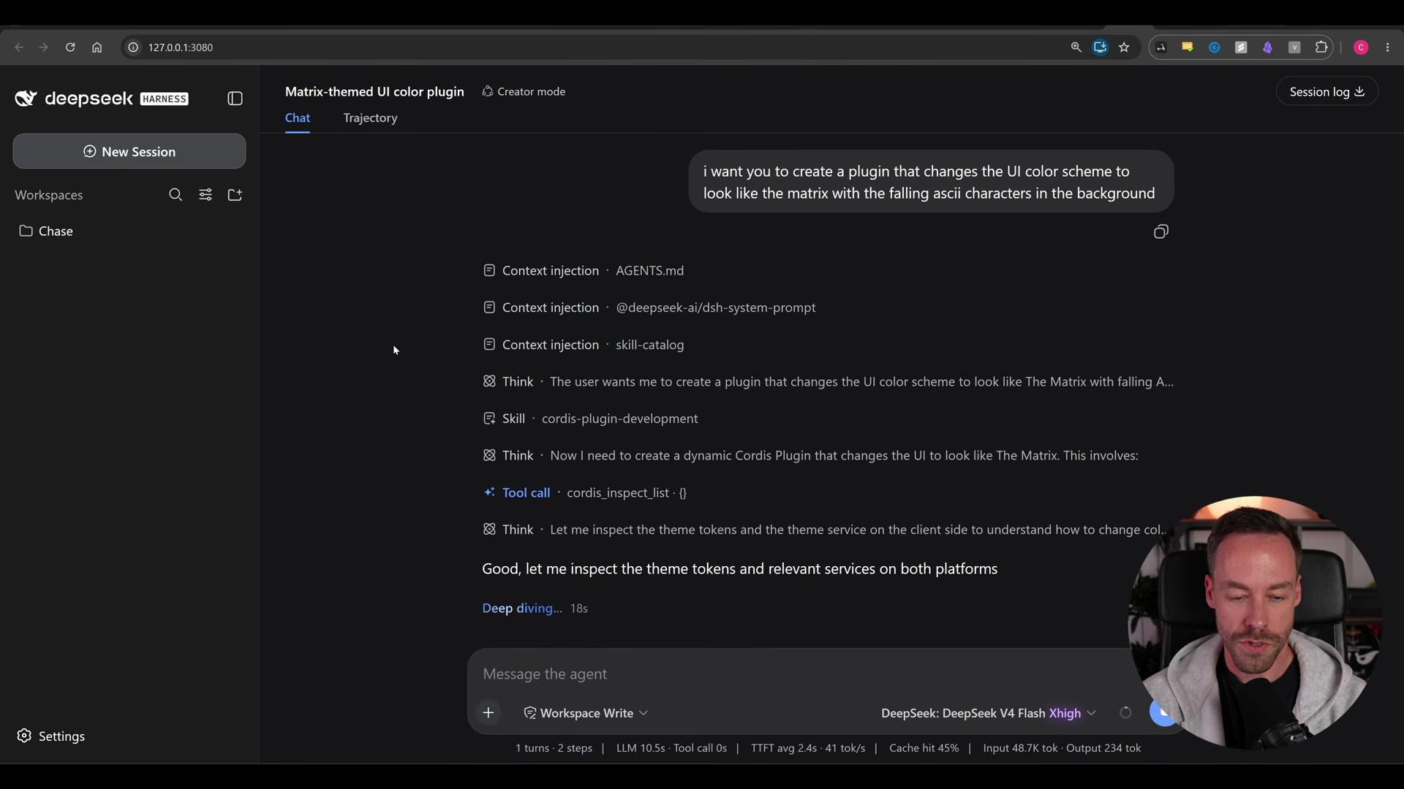The width and height of the screenshot is (1404, 789).
Task: Open the browser profile avatar
Action: click(x=1361, y=47)
